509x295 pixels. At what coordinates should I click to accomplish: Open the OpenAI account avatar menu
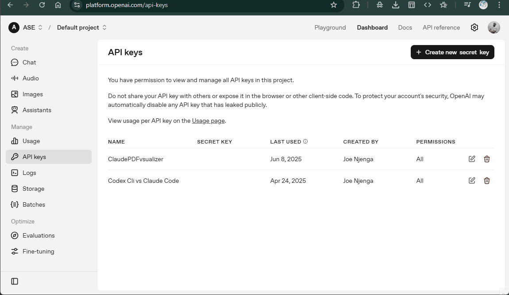coord(494,27)
